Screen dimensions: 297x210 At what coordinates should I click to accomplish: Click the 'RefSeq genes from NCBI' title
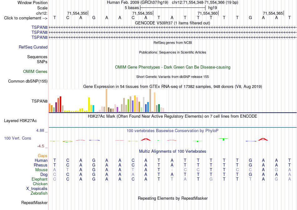173,43
